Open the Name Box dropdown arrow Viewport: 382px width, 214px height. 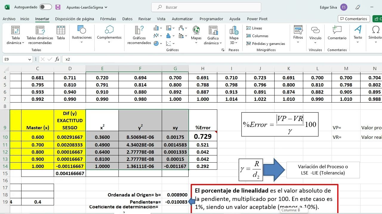click(29, 59)
